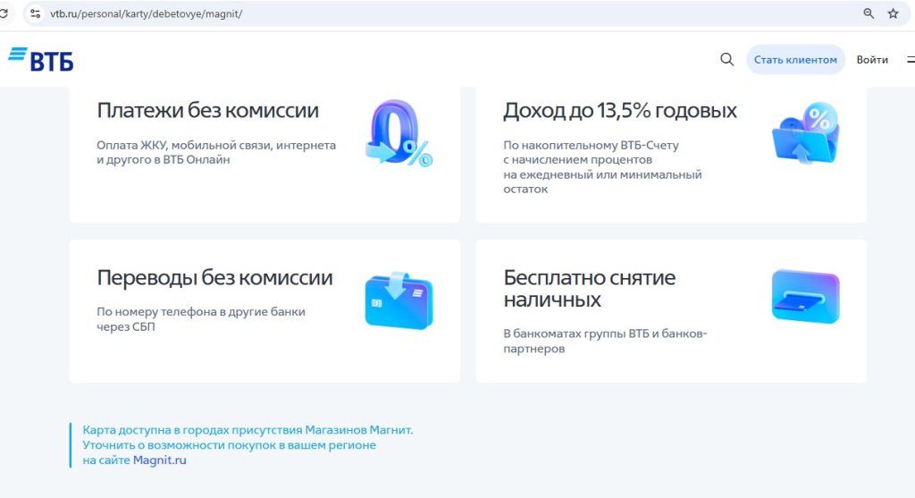Click the 'Стать клиентом' button

pos(795,60)
